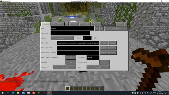Screen dimensions: 169x95
Task: Click the Удалить button to delete the NPC
Action: 120,24
